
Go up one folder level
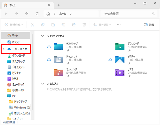27,14
